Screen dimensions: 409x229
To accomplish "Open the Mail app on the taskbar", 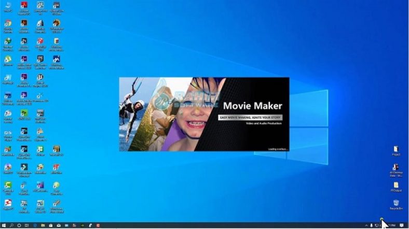I will (x=59, y=225).
